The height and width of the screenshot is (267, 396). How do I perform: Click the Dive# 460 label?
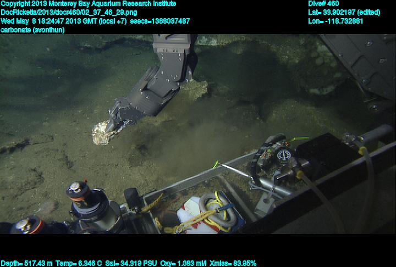pyautogui.click(x=323, y=3)
